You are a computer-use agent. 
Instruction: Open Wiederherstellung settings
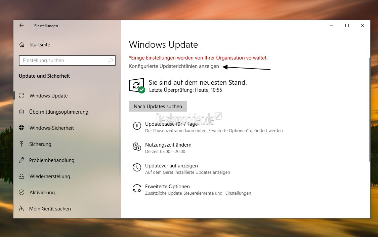[50, 176]
